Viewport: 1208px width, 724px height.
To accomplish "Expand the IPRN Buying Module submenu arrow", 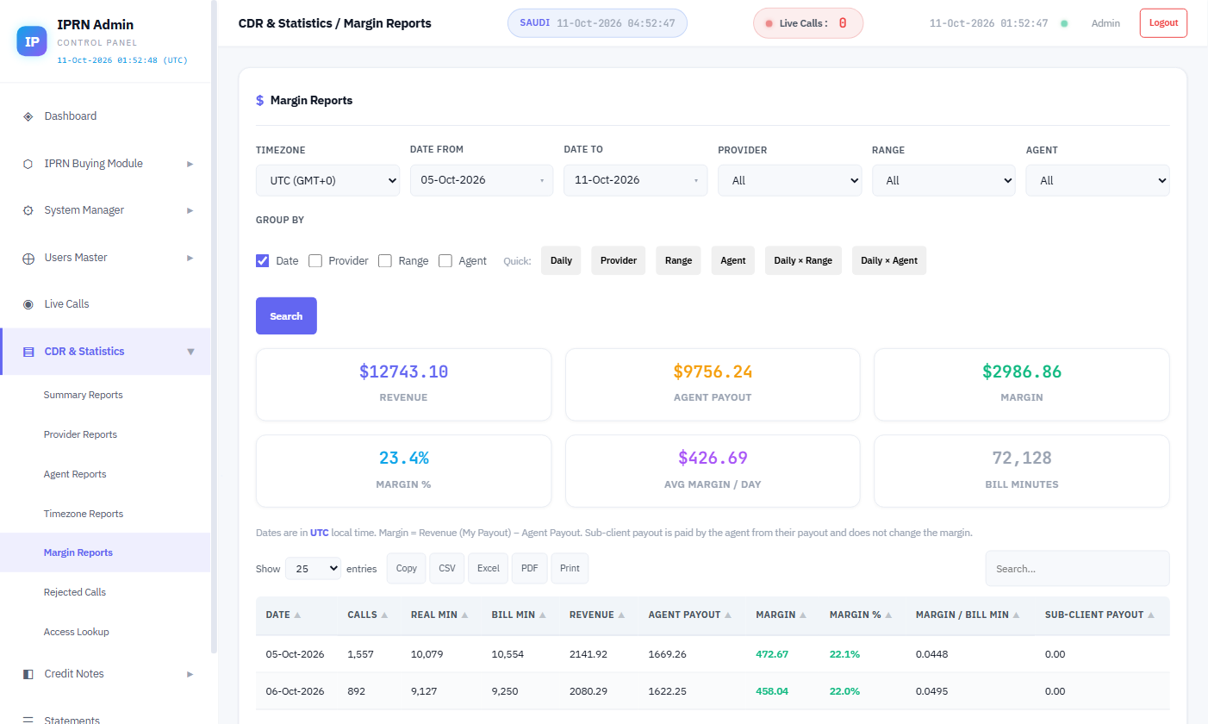I will click(x=190, y=164).
